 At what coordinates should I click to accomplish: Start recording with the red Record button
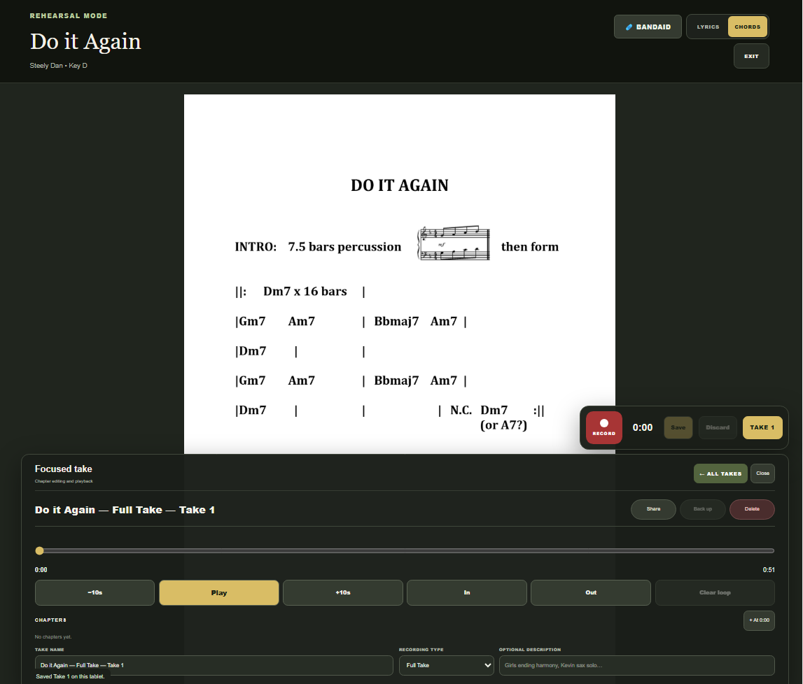603,427
